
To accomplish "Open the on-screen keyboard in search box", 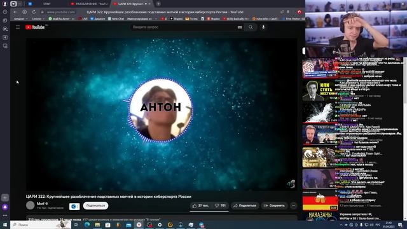I will click(x=240, y=27).
